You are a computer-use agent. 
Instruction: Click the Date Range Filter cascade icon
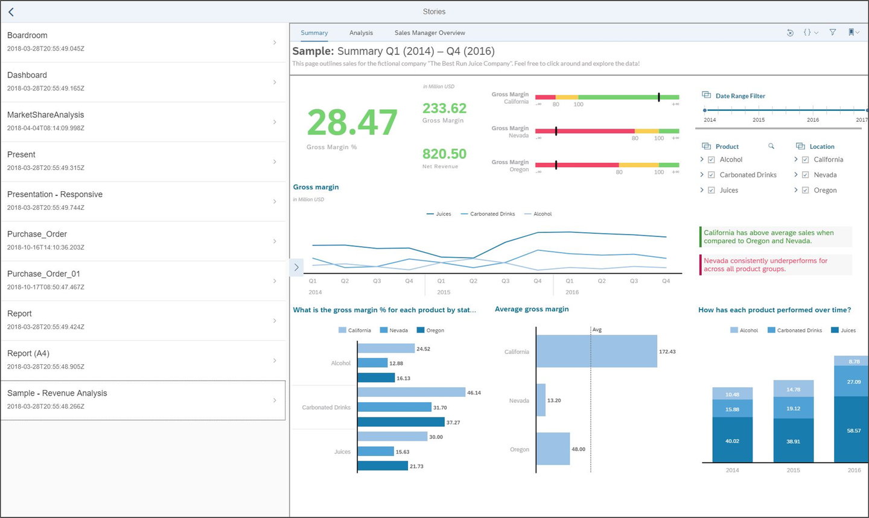(706, 95)
